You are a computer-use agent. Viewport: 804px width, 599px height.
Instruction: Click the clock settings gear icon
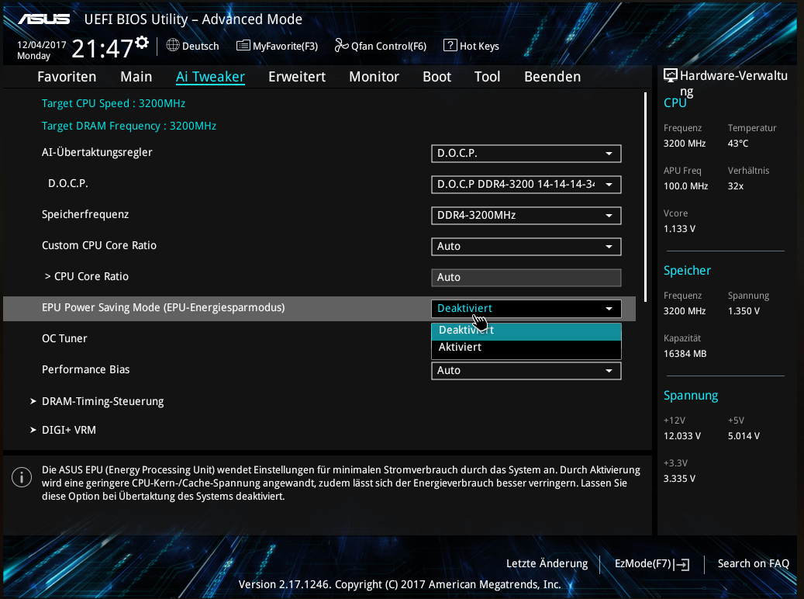142,42
